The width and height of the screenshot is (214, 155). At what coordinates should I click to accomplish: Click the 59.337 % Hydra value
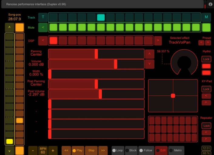click(163, 51)
